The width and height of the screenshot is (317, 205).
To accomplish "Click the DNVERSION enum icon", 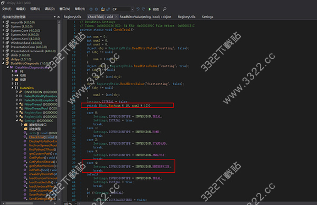I will (x=21, y=92).
